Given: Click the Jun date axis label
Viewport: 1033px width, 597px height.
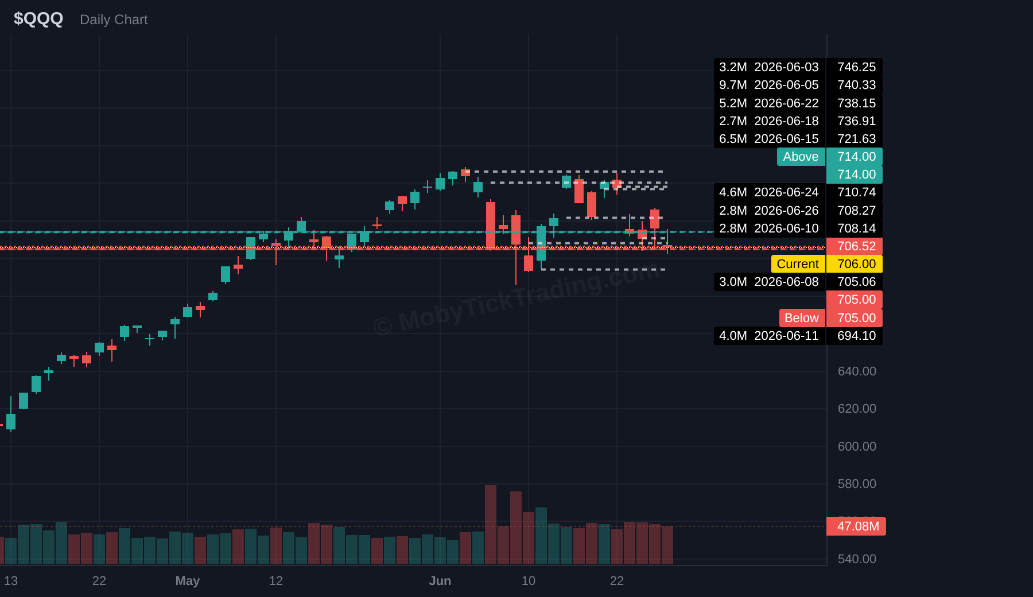Looking at the screenshot, I should click(440, 581).
